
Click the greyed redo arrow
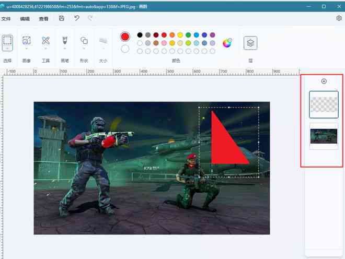coord(90,18)
